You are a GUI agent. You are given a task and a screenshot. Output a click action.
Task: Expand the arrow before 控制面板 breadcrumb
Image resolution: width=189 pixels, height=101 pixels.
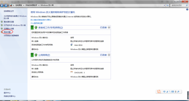point(14,5)
